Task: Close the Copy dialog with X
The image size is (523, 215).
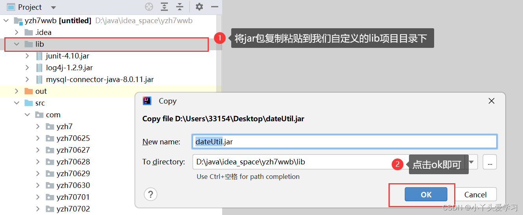Action: click(x=491, y=101)
